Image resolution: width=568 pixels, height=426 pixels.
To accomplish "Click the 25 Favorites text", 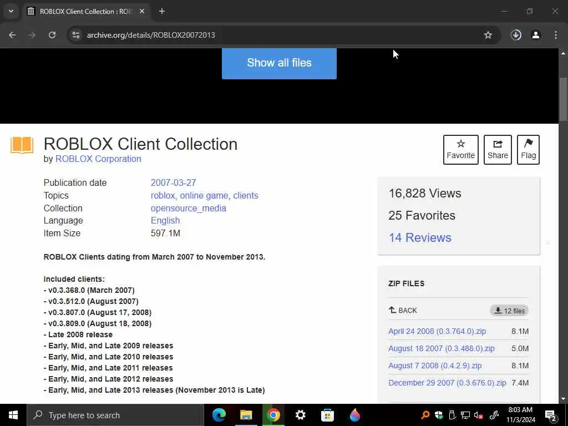I will point(422,216).
